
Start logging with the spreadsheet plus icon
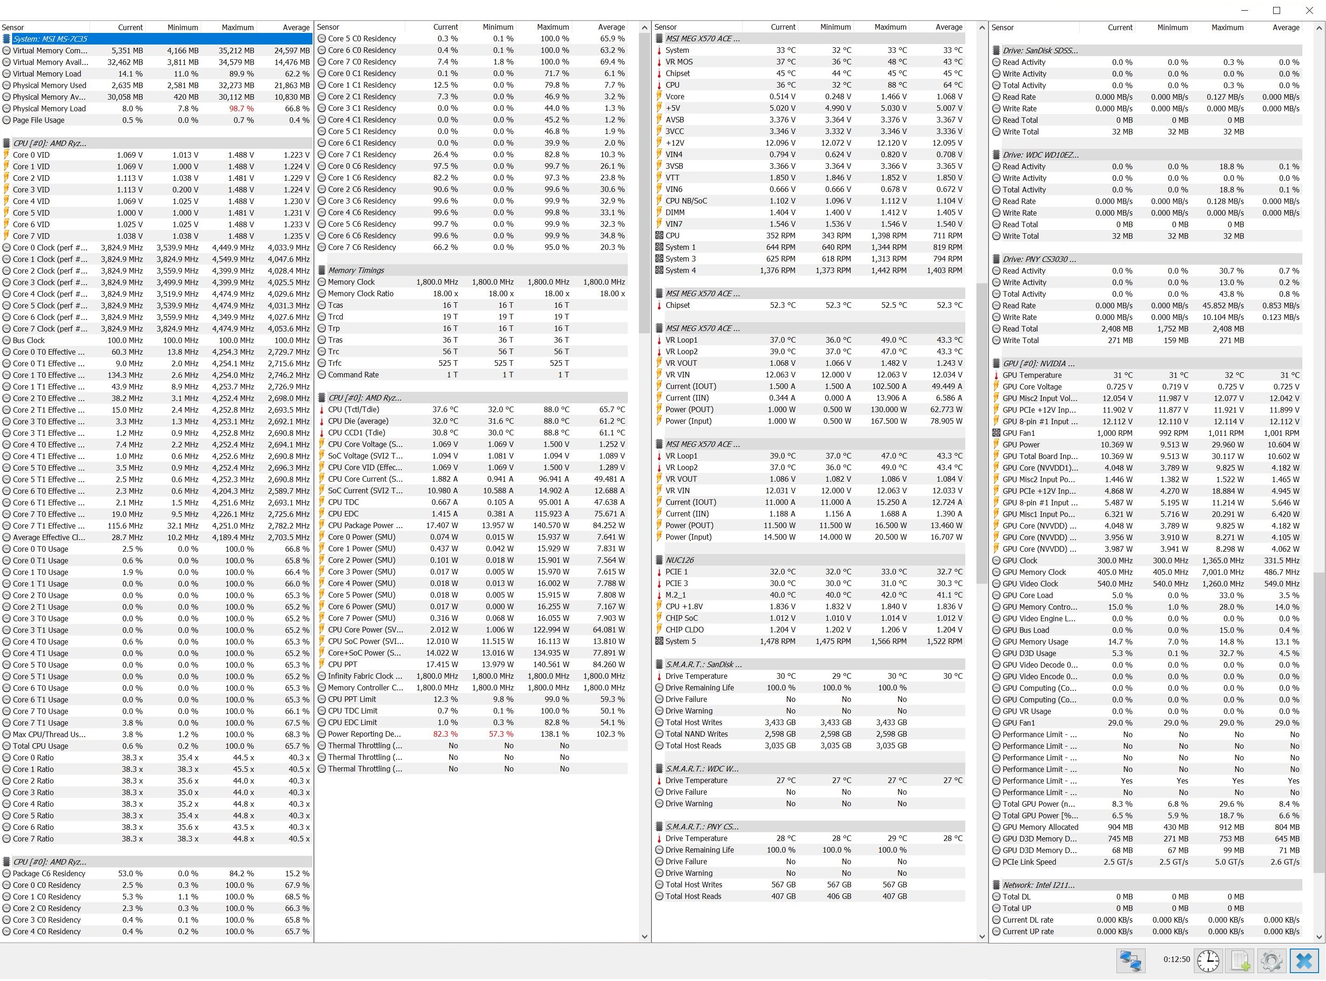(x=1241, y=961)
